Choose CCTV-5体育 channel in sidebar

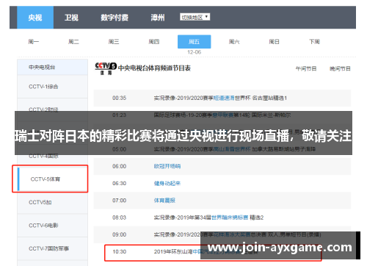click(53, 179)
